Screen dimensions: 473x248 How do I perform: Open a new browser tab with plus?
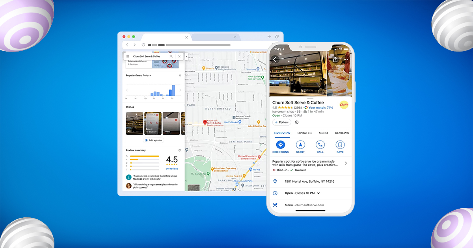[x=269, y=37]
